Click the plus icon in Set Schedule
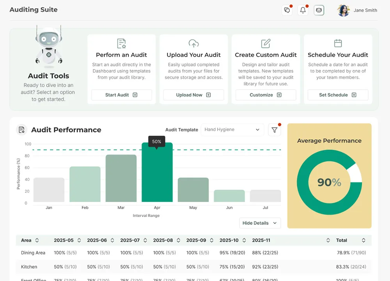 pos(354,95)
